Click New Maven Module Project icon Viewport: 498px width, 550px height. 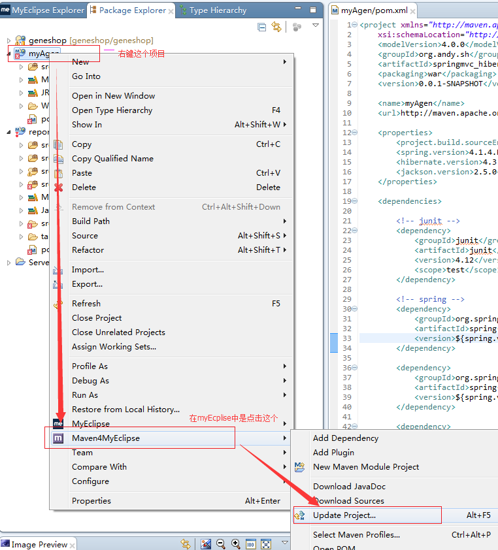[x=300, y=467]
